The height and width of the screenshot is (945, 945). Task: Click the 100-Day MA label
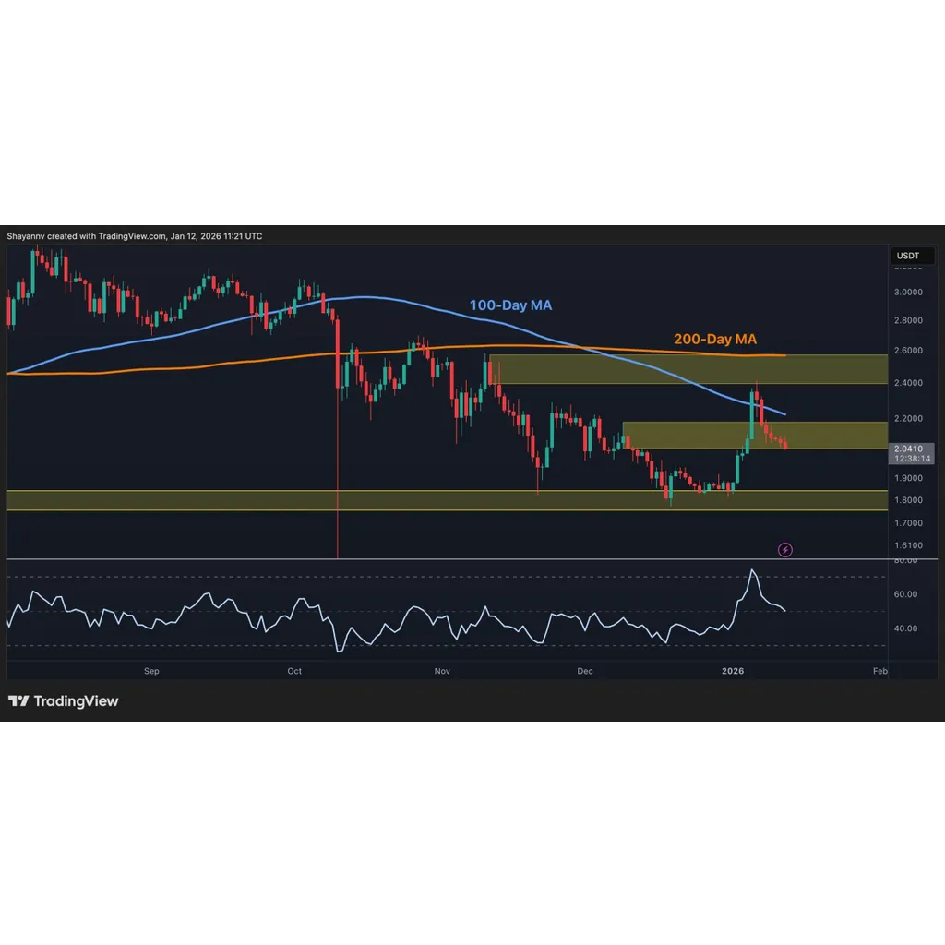(510, 305)
